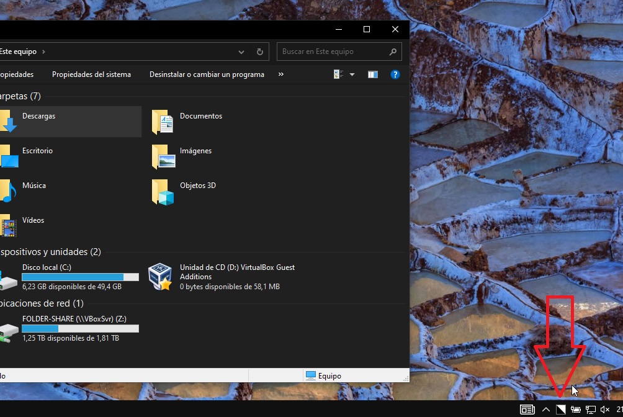Click Desinstalar o cambiar un programa
The image size is (623, 417).
tap(207, 74)
